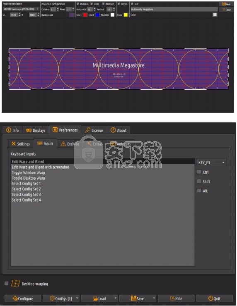Screen dimensions: 237x306
Task: Click the Horizontal divisions spinner arrows
Action: [95, 10]
